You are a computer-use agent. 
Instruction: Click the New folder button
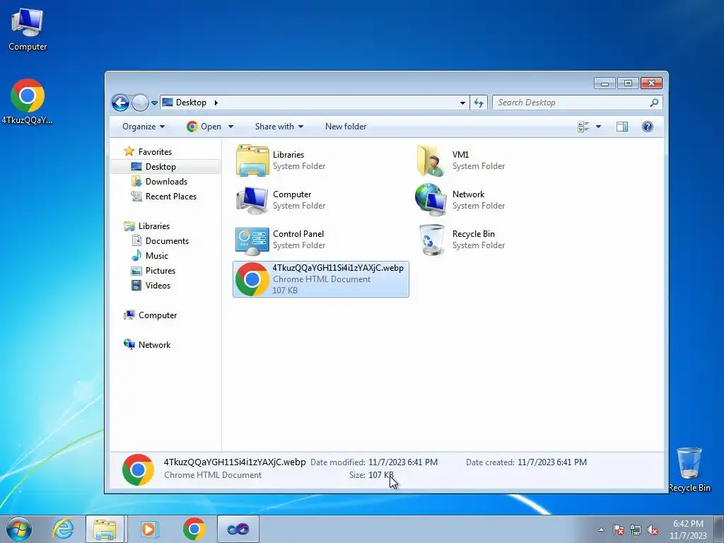[345, 127]
